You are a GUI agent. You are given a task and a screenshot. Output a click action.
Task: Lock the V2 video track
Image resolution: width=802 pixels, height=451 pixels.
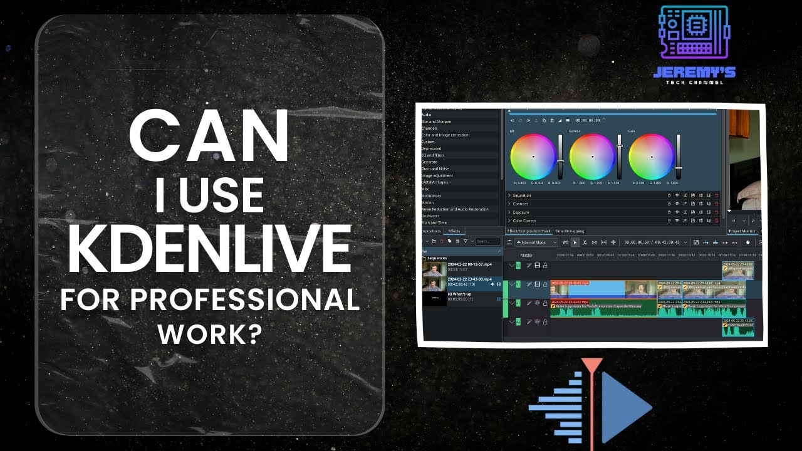pos(545,266)
